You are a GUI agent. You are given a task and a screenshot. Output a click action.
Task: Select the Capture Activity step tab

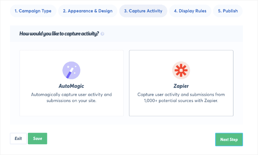(x=143, y=11)
